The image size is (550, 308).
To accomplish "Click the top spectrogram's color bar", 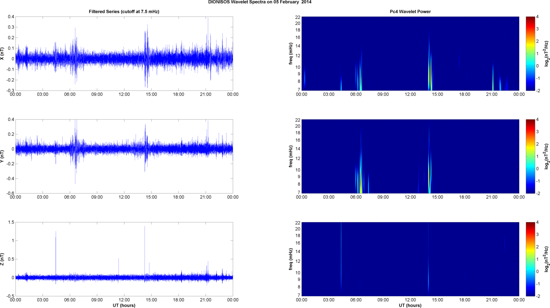I will [530, 54].
